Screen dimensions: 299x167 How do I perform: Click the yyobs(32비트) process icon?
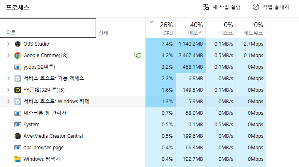click(18, 67)
